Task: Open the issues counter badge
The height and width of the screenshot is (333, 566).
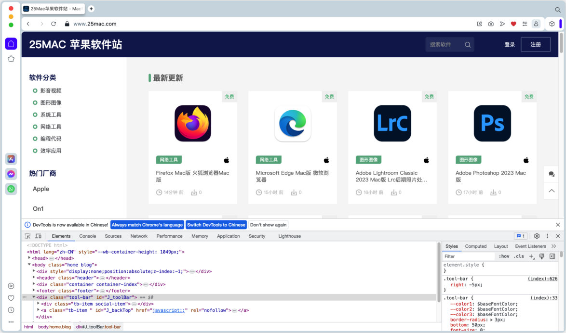Action: click(x=521, y=236)
